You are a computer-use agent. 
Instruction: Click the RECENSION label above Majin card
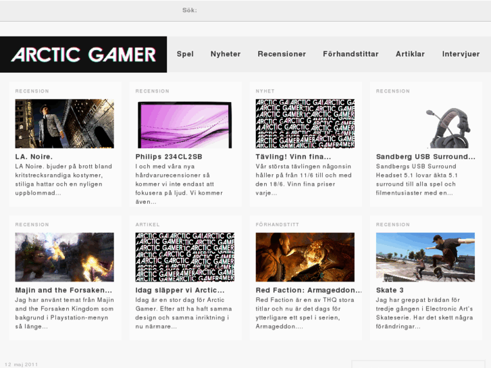(32, 225)
